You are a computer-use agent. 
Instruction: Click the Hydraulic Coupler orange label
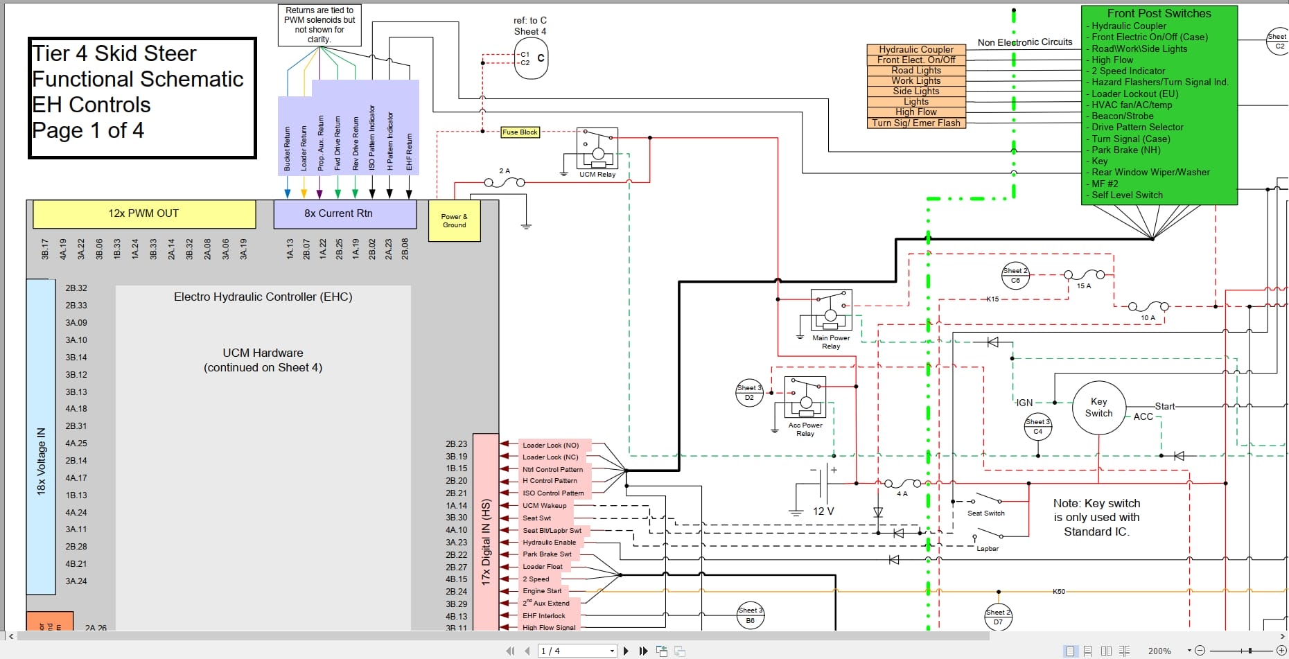(916, 49)
